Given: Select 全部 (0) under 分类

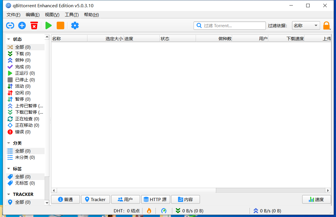Looking at the screenshot, I should click(25, 151).
